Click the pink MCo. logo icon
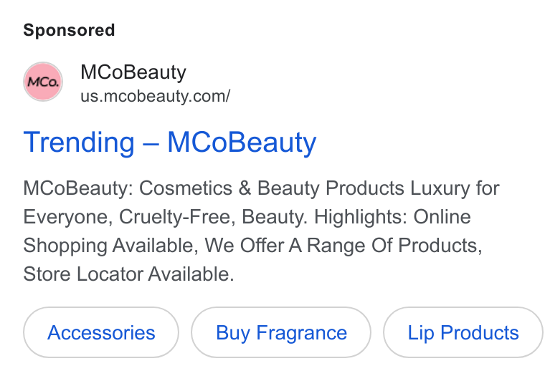Screen dimensions: 545x381 pos(43,82)
